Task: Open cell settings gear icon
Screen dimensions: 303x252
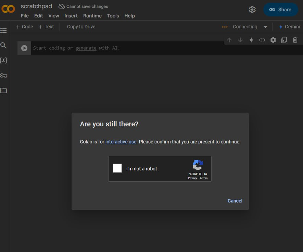Action: pyautogui.click(x=273, y=40)
